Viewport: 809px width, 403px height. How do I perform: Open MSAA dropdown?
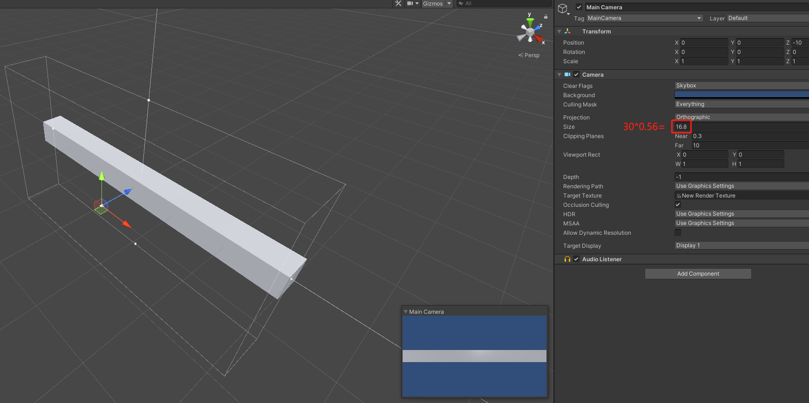pyautogui.click(x=742, y=223)
